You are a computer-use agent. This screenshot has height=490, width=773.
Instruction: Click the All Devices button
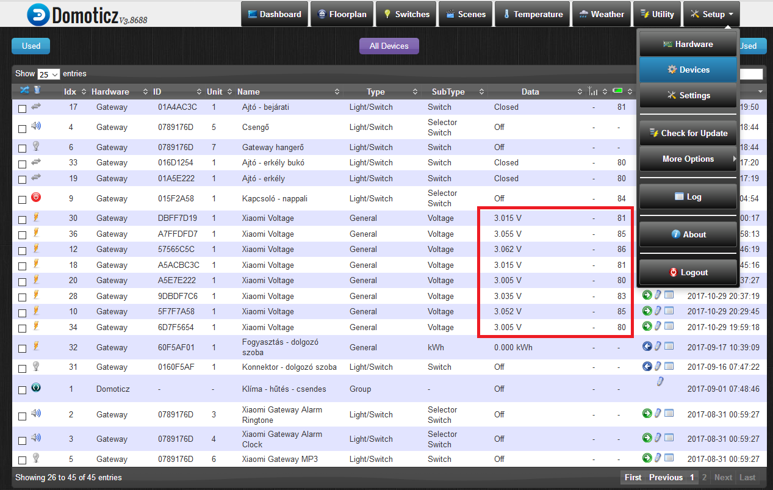click(389, 46)
